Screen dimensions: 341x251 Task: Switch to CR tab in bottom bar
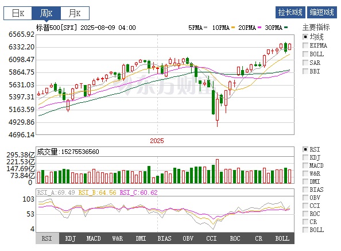point(258,238)
